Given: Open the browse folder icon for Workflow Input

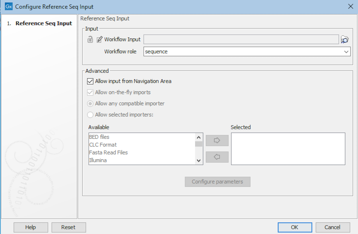Looking at the screenshot, I should [345, 39].
